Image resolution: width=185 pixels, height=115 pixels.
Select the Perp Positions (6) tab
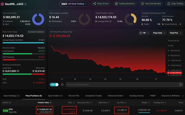pos(34,96)
